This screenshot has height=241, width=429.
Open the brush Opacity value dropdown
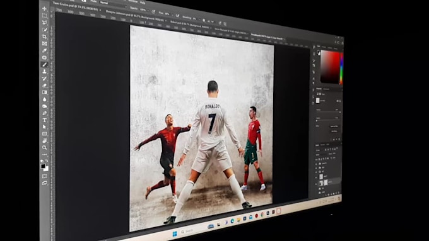tap(148, 11)
